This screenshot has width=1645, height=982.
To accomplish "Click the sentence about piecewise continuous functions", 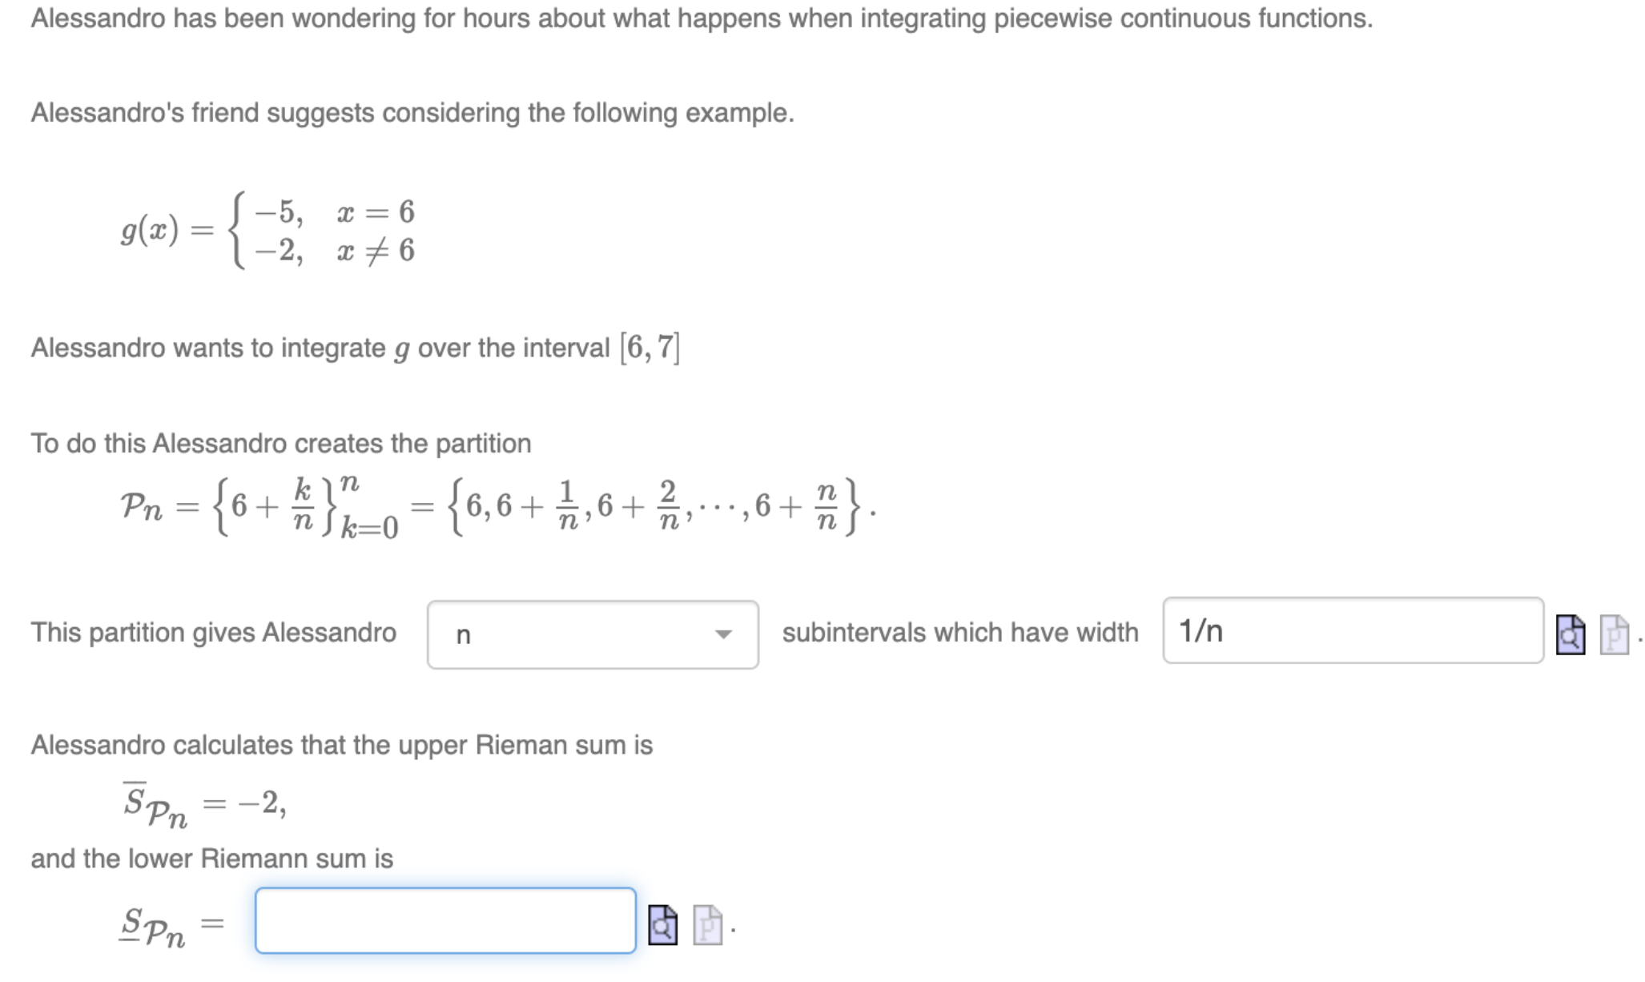I will pos(702,18).
